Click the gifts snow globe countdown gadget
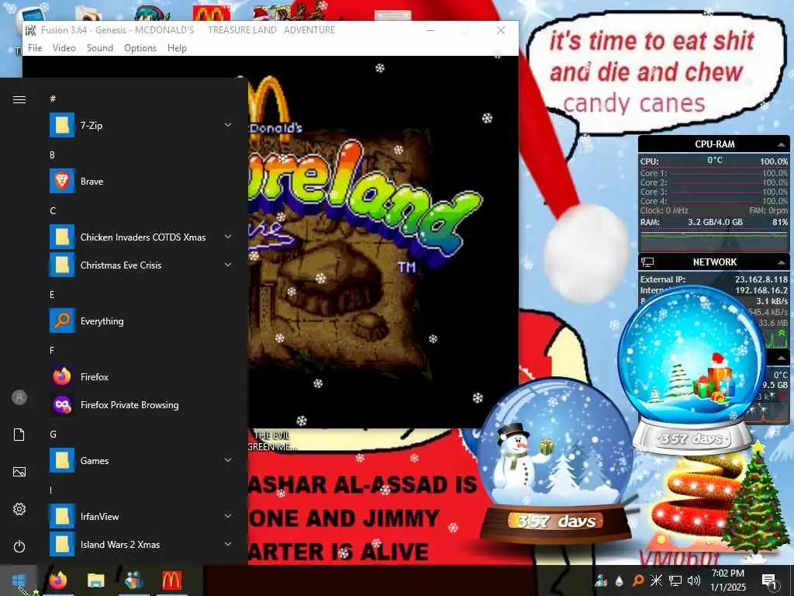Screen dimensions: 794x596 (x=692, y=370)
